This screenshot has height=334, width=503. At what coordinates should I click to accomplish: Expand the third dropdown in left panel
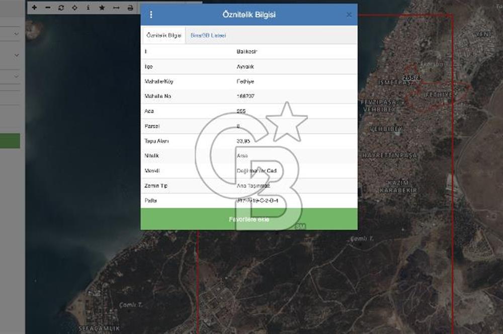coord(16,76)
